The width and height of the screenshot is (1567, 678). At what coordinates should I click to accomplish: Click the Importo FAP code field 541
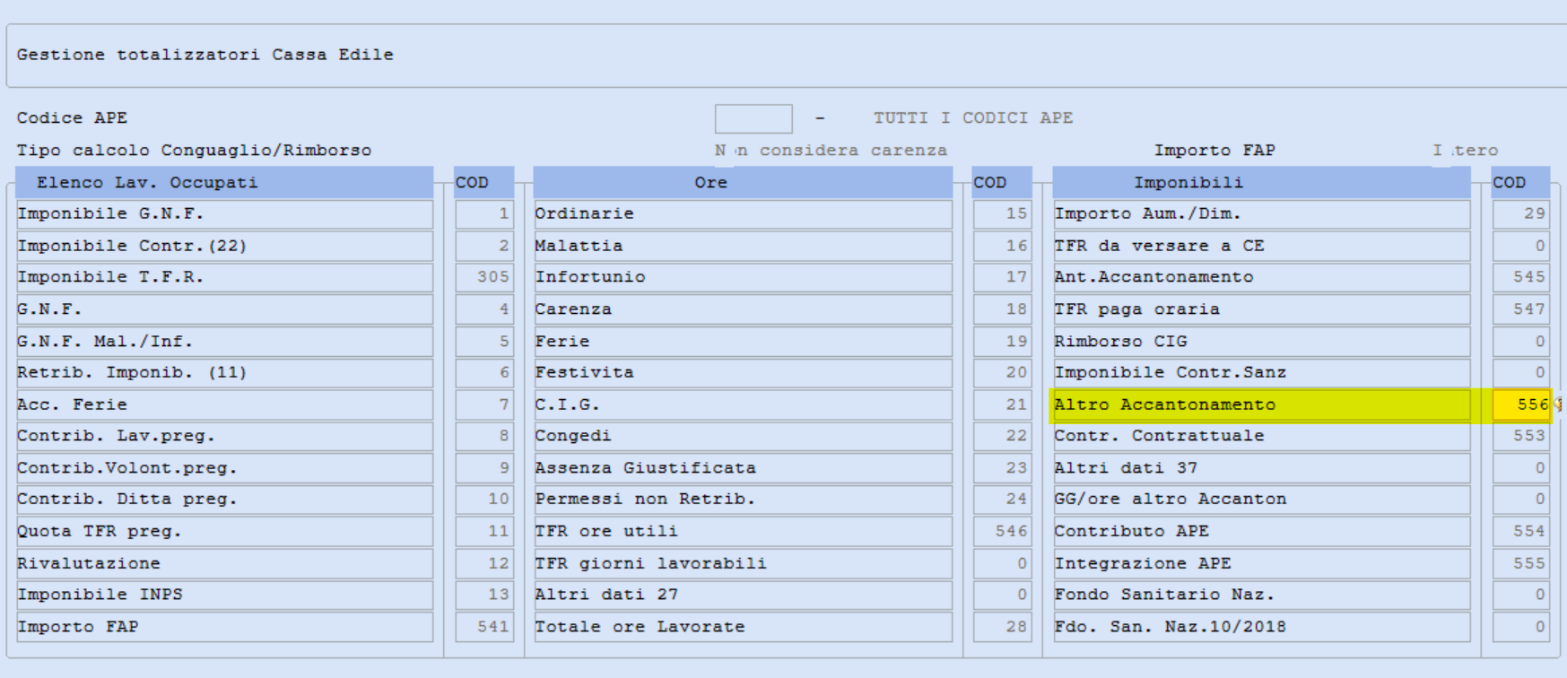coord(484,627)
